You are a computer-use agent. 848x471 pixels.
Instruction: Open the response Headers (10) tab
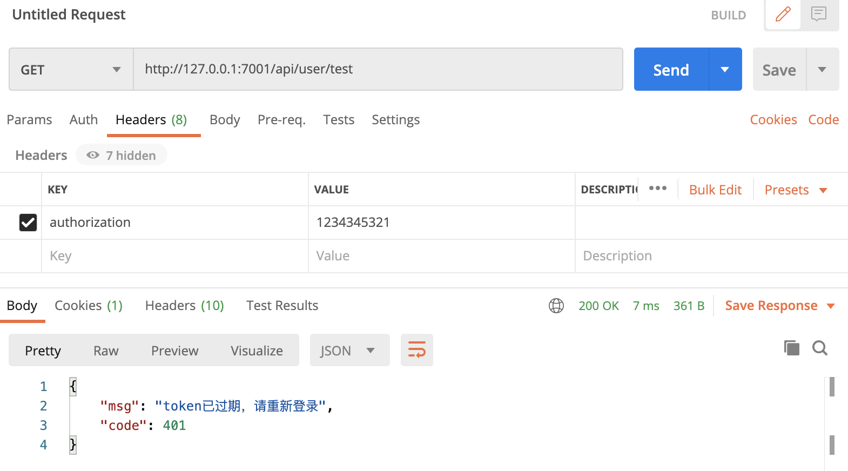[184, 306]
